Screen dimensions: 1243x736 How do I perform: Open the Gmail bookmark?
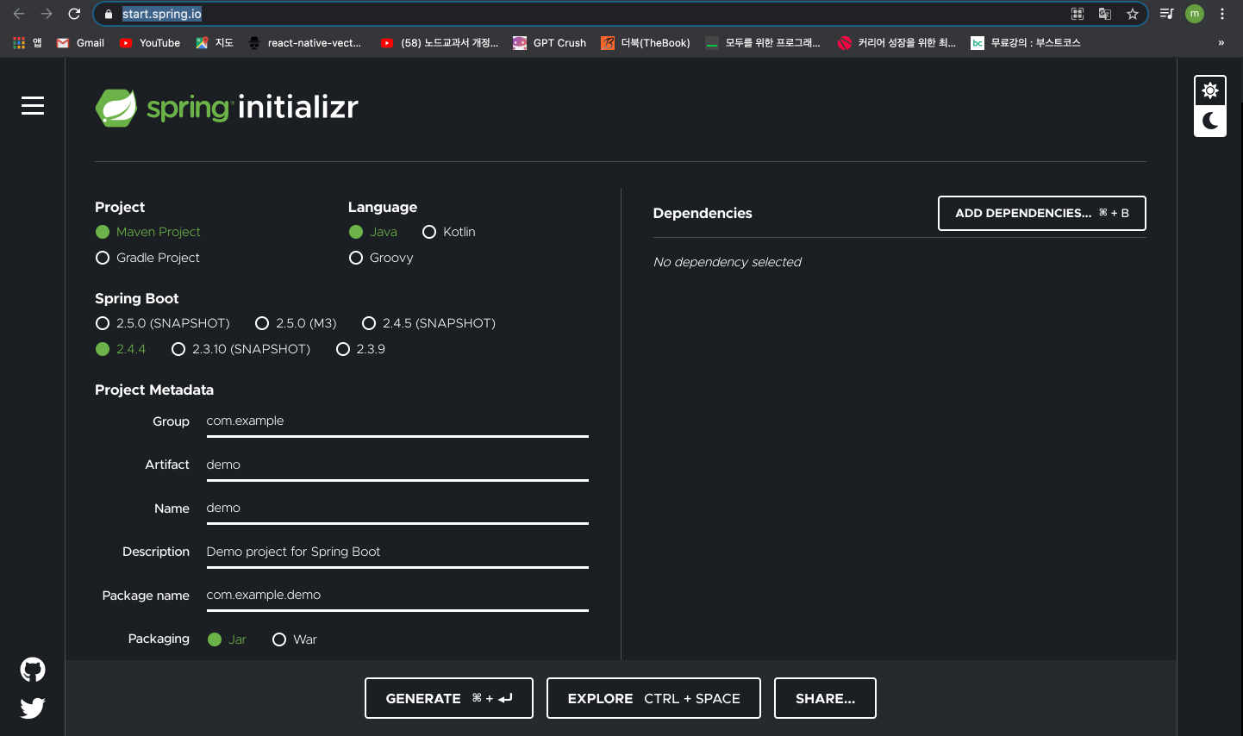[80, 42]
